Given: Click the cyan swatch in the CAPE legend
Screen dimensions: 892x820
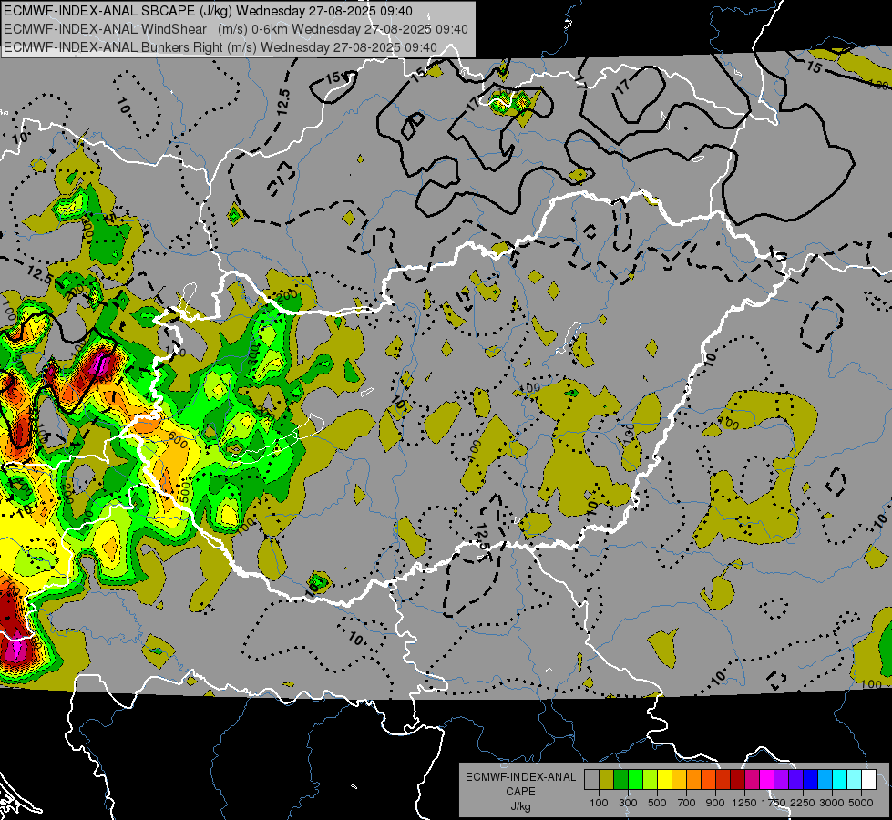Looking at the screenshot, I should coord(840,780).
